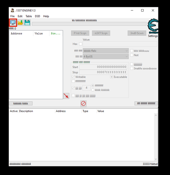The height and width of the screenshot is (175, 170).
Task: Click the kkkkkk kkkk button
Action: coord(21,104)
